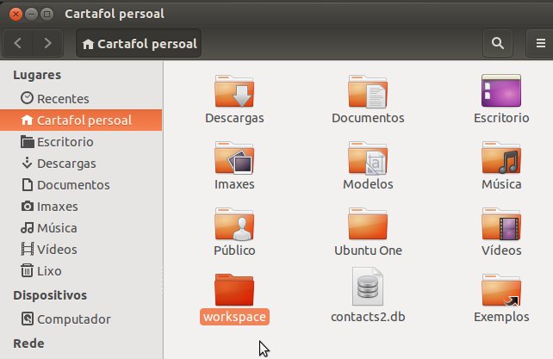The height and width of the screenshot is (359, 553).
Task: Open the Vídeos folder with filmstrip icon
Action: point(501,224)
